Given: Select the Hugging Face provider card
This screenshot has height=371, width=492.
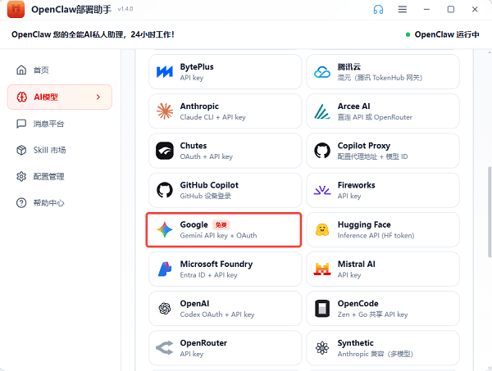Looking at the screenshot, I should click(383, 229).
